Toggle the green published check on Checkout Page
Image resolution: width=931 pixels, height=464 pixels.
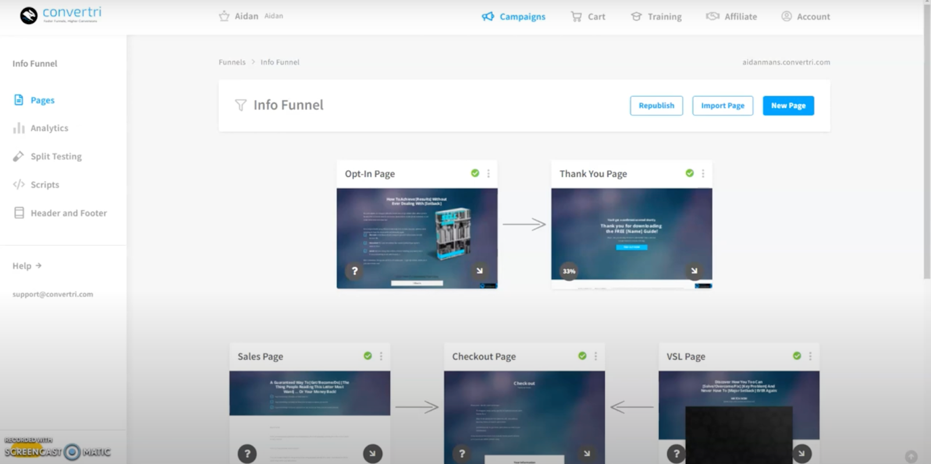point(582,356)
